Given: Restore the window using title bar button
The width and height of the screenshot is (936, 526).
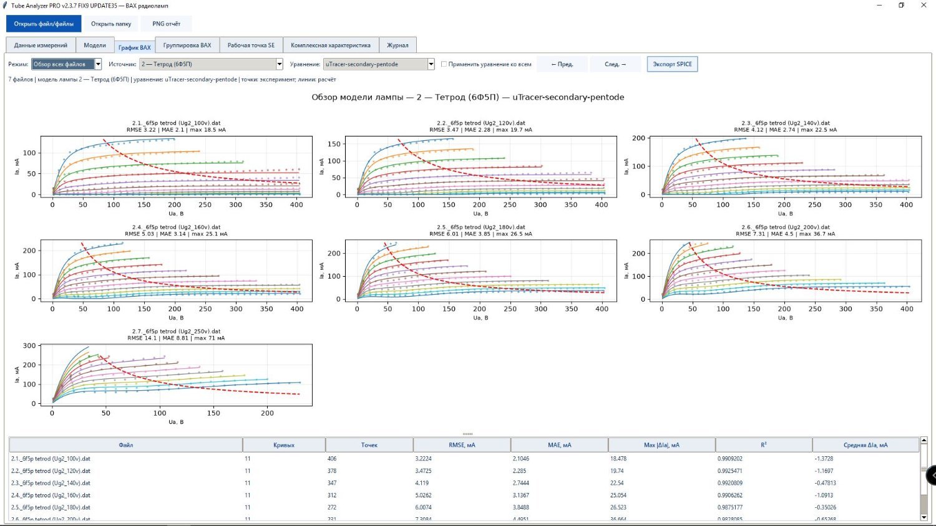Looking at the screenshot, I should [901, 5].
